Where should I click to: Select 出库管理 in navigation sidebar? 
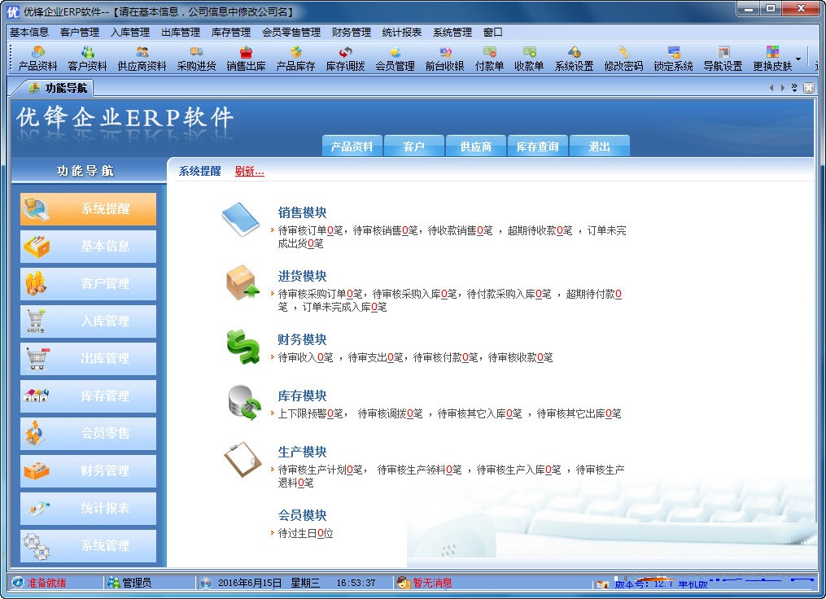pos(89,358)
